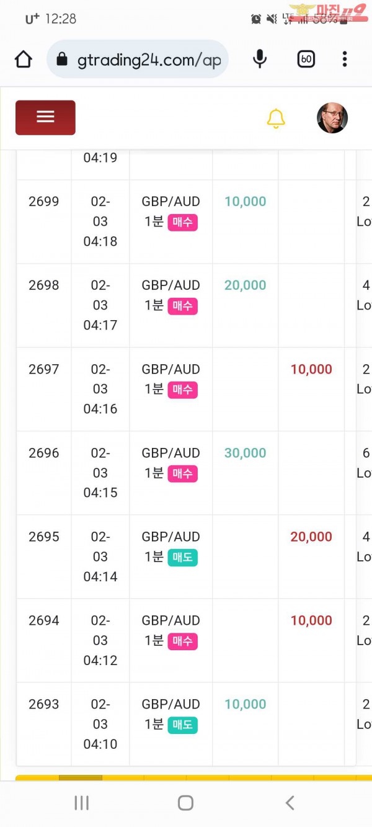Tap the gtrading24.com address bar
372x827 pixels.
[x=149, y=60]
